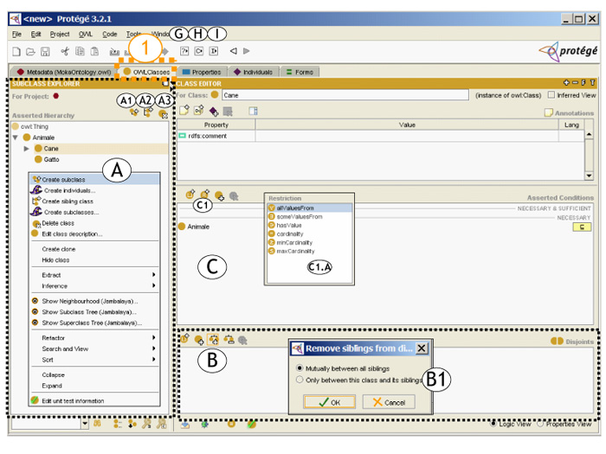
Task: Open the Sort submenu arrow
Action: coord(154,359)
